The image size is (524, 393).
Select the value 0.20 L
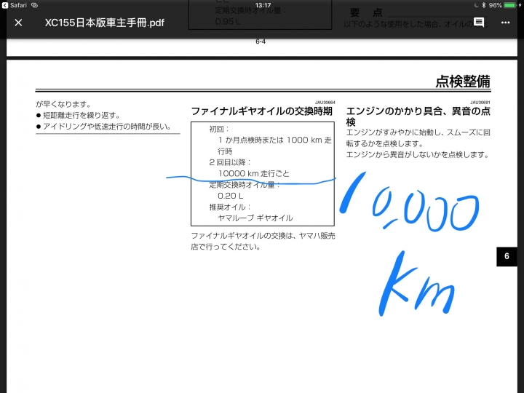[230, 196]
